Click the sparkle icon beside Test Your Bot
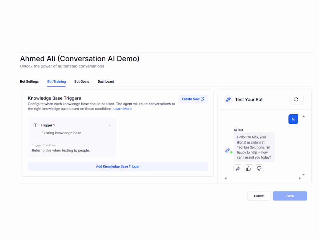The image size is (319, 239). pyautogui.click(x=228, y=99)
